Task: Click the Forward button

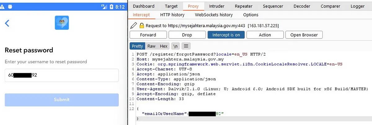Action: point(148,35)
